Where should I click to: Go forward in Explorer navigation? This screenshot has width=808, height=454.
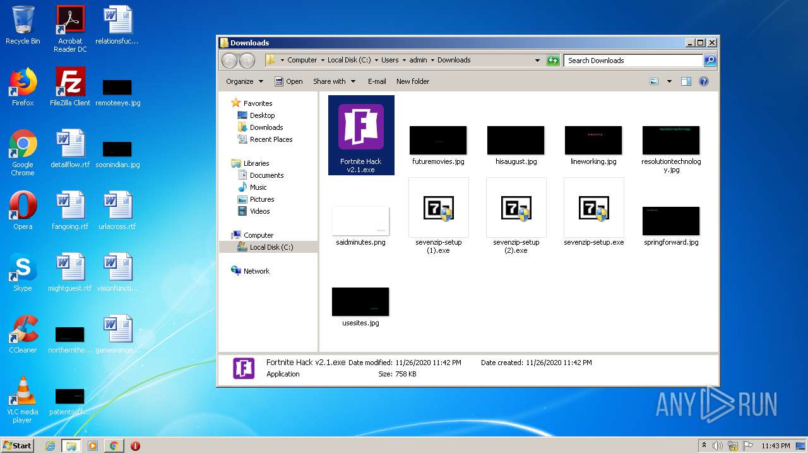click(247, 61)
